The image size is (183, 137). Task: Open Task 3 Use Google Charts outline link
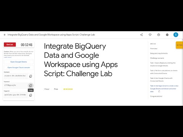click(161, 80)
